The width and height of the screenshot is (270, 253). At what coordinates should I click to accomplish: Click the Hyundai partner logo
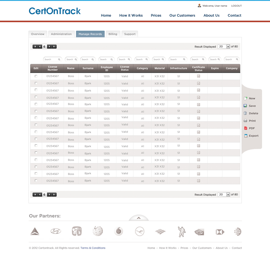(x=56, y=231)
